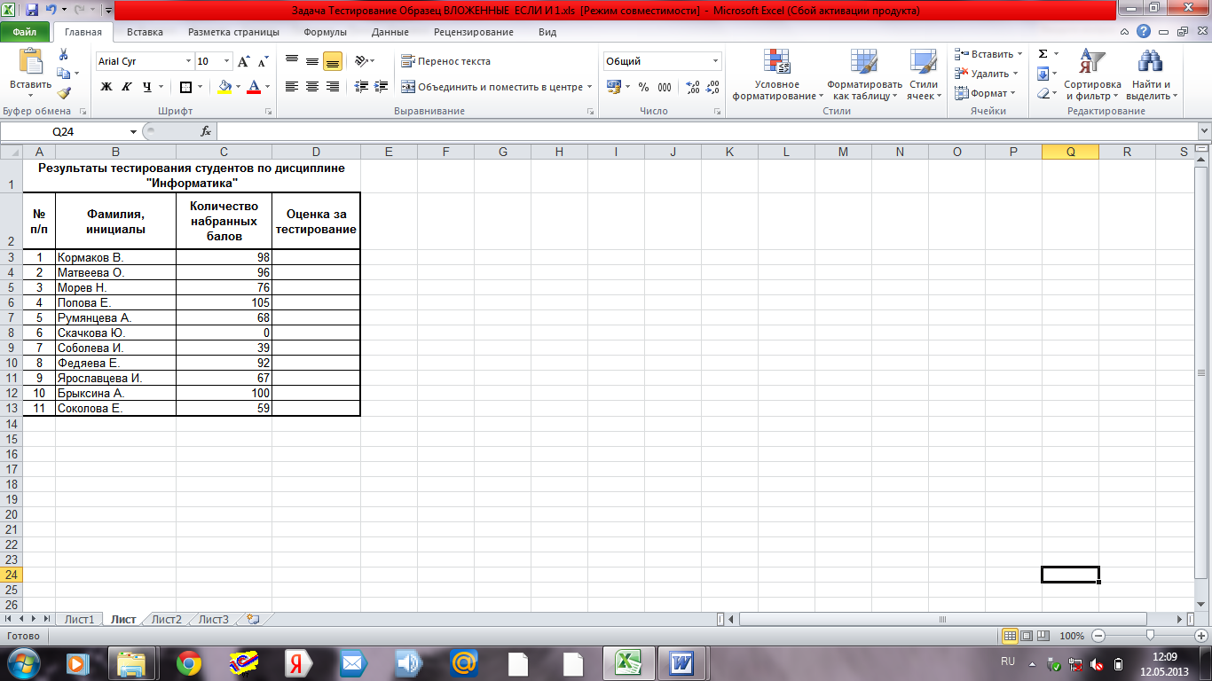Increase font size with enlarge icon

244,61
